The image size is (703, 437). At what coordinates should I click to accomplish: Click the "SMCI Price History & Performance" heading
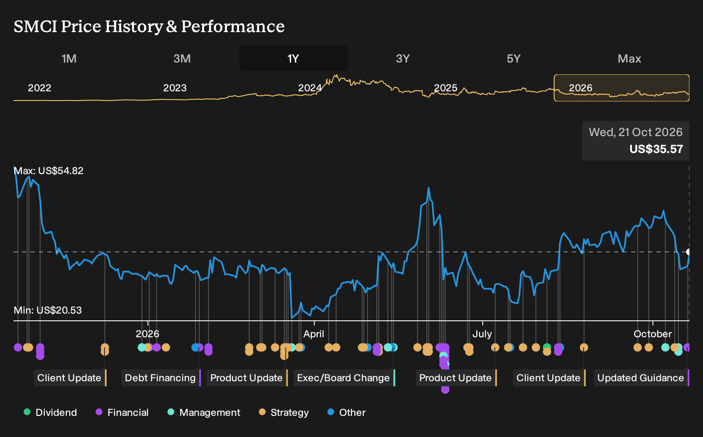tap(149, 26)
